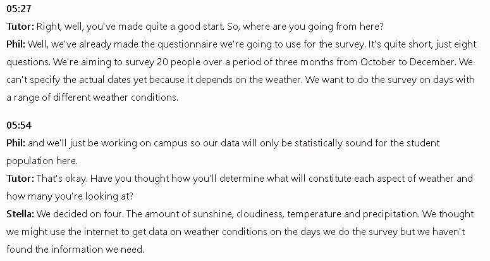
Task: Select the Tutor speaker label under 05:27
Action: 20,27
